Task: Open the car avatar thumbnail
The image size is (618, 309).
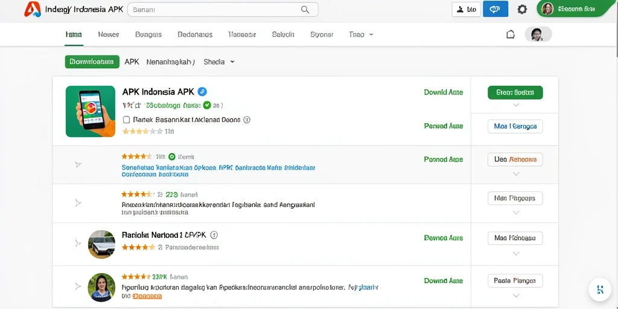Action: tap(101, 244)
